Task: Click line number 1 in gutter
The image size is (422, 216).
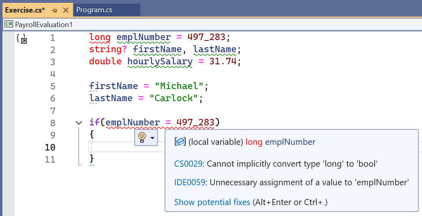Action: coord(53,38)
